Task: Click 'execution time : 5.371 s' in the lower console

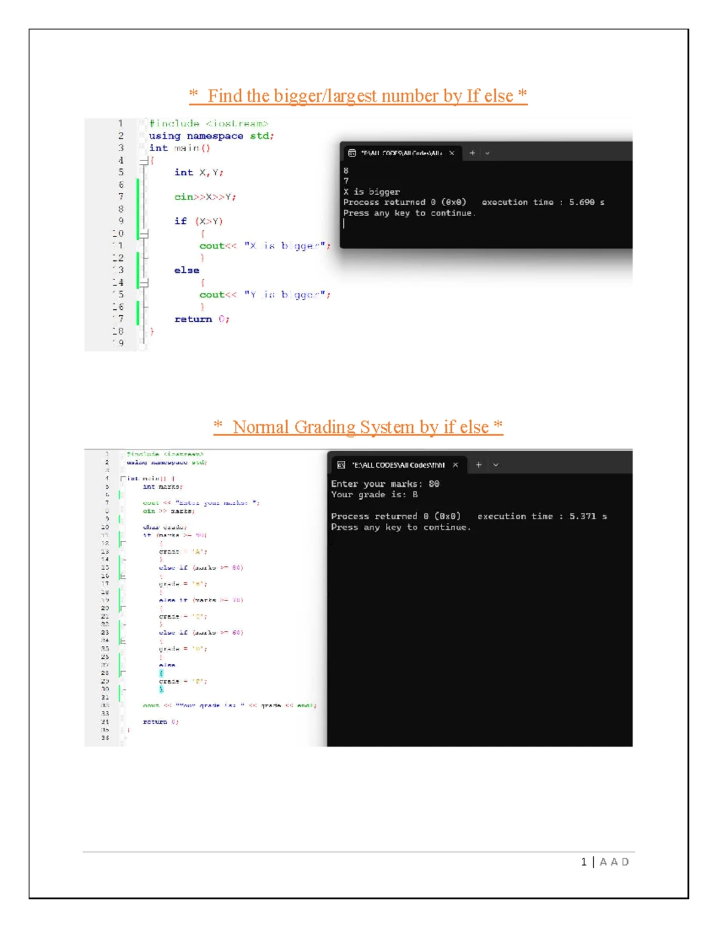Action: point(542,516)
